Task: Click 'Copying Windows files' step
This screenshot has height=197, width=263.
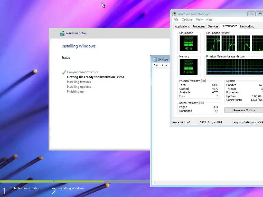Action: tap(82, 72)
